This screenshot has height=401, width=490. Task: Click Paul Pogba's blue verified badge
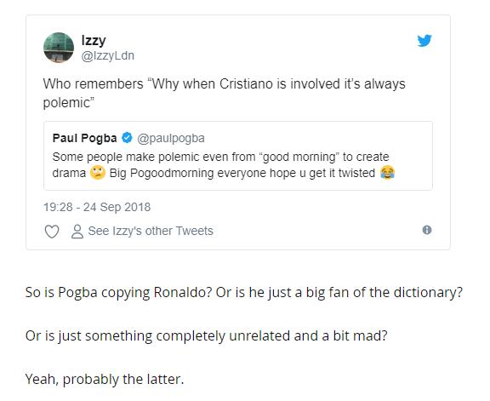click(127, 138)
